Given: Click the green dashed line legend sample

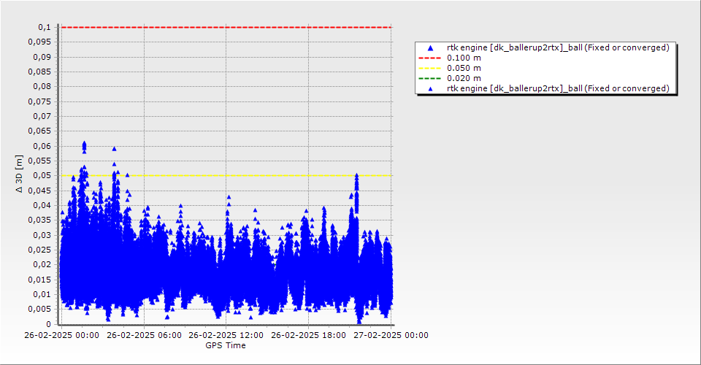Looking at the screenshot, I should (x=429, y=79).
